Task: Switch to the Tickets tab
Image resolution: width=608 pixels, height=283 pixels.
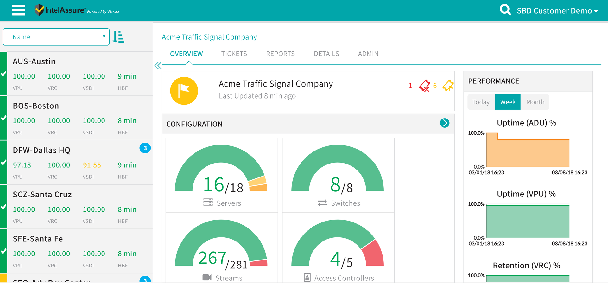Action: click(x=234, y=54)
